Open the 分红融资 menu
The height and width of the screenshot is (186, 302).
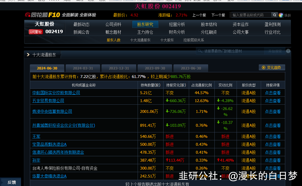click(209, 32)
